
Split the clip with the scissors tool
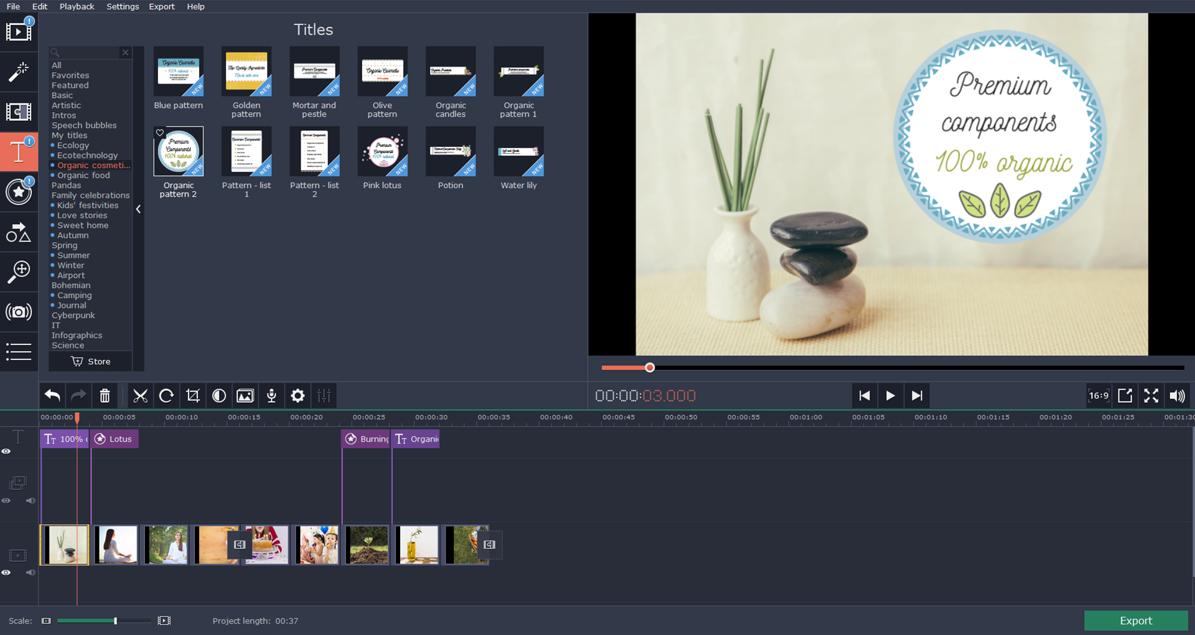click(x=140, y=395)
